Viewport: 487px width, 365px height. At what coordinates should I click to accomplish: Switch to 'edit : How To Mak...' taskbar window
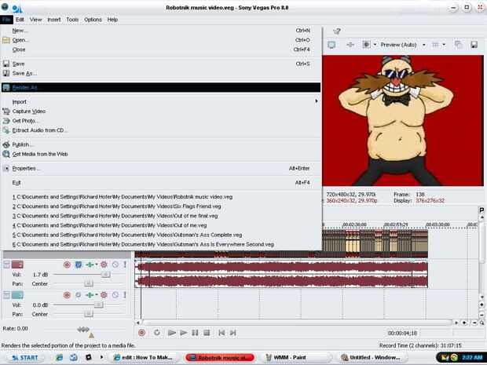pos(143,358)
